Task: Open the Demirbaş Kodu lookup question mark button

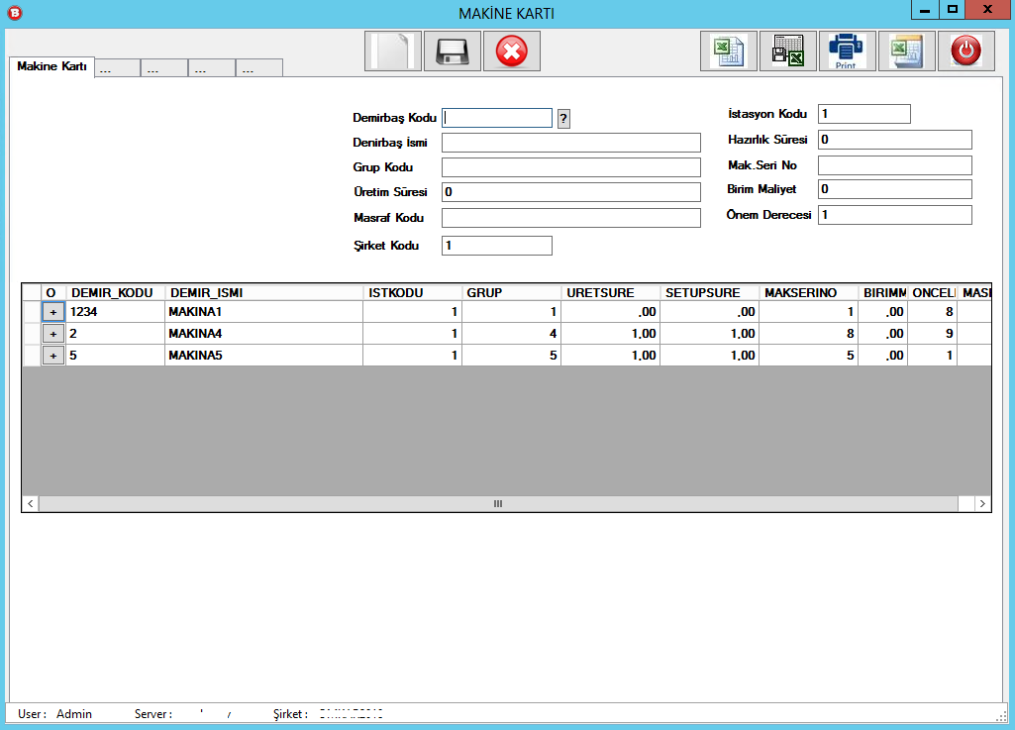Action: [x=563, y=119]
